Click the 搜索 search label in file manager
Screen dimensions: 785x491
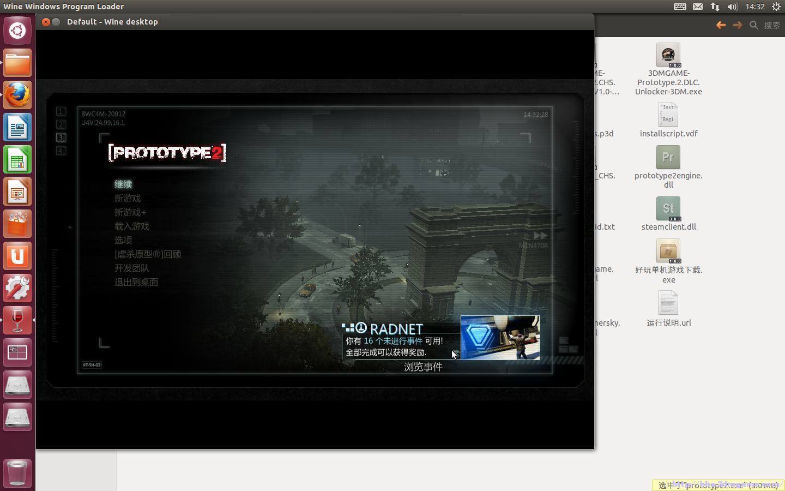click(772, 25)
